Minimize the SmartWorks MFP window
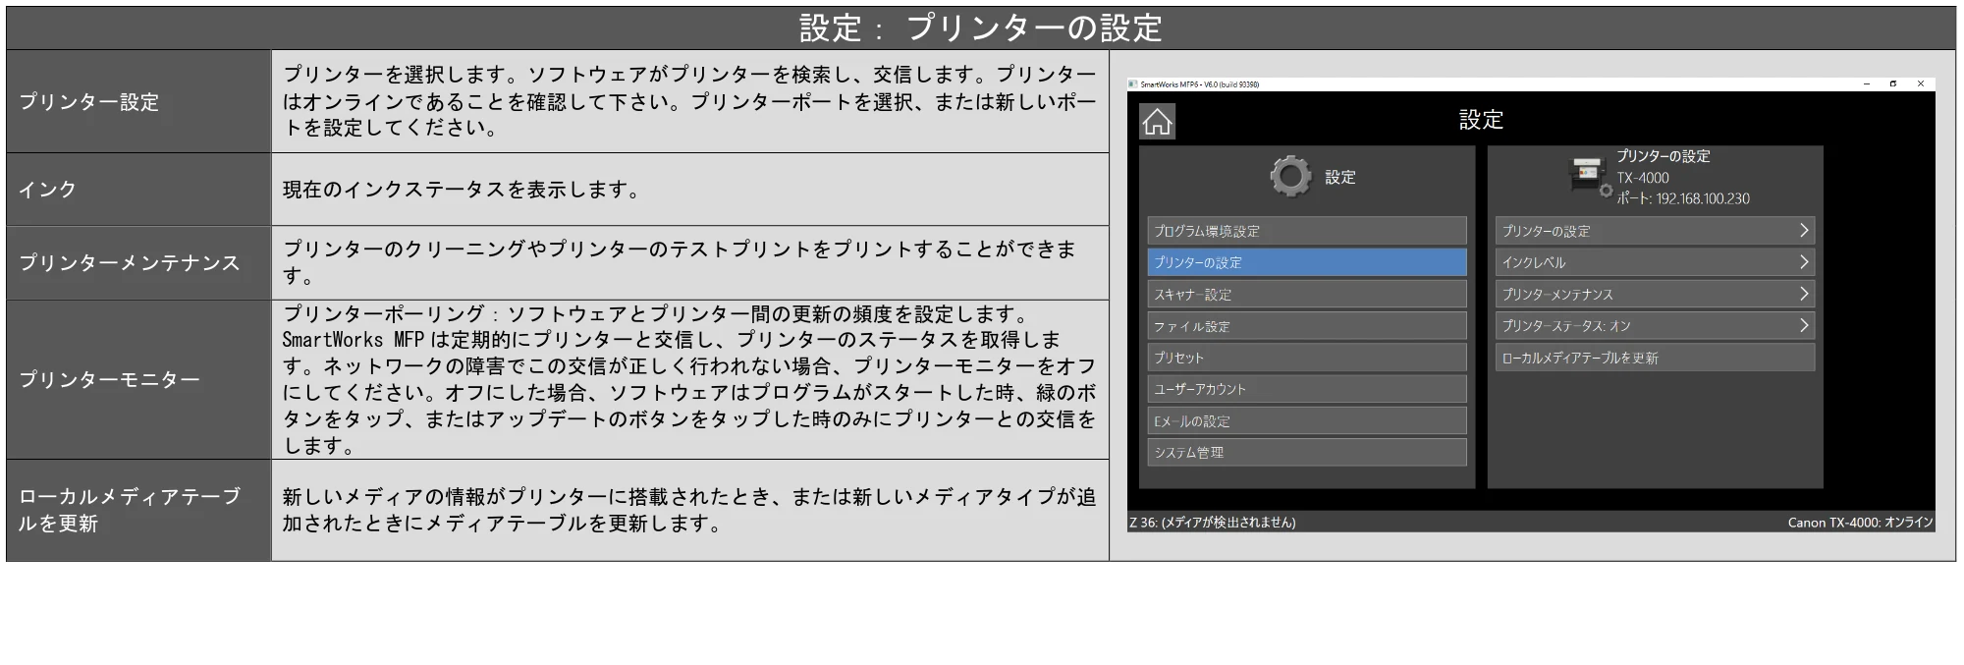1964x665 pixels. tap(1867, 84)
